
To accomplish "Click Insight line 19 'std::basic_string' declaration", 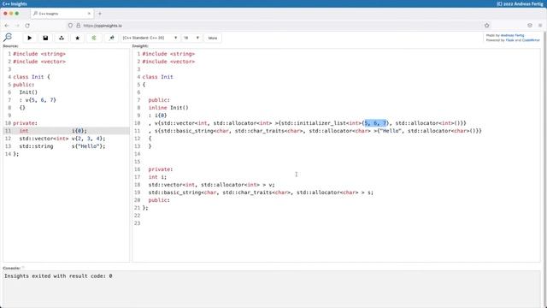I will click(x=261, y=192).
